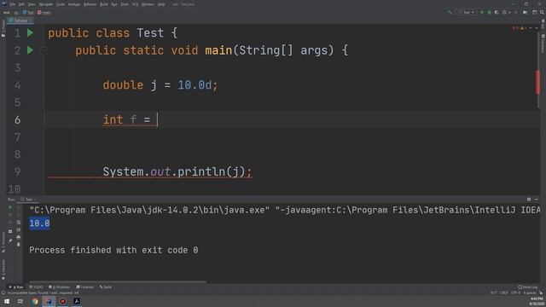This screenshot has width=546, height=307.
Task: Open Run panel settings gear
Action: pos(529,200)
